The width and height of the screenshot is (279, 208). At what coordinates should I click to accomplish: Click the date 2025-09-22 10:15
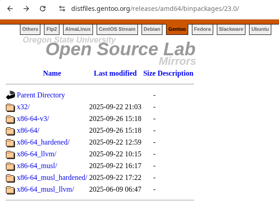tap(115, 154)
